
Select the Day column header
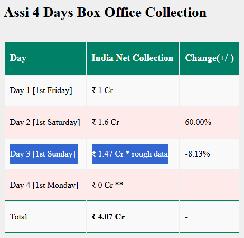tap(45, 58)
